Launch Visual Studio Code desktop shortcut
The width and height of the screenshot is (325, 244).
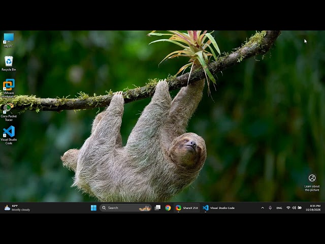pos(9,135)
